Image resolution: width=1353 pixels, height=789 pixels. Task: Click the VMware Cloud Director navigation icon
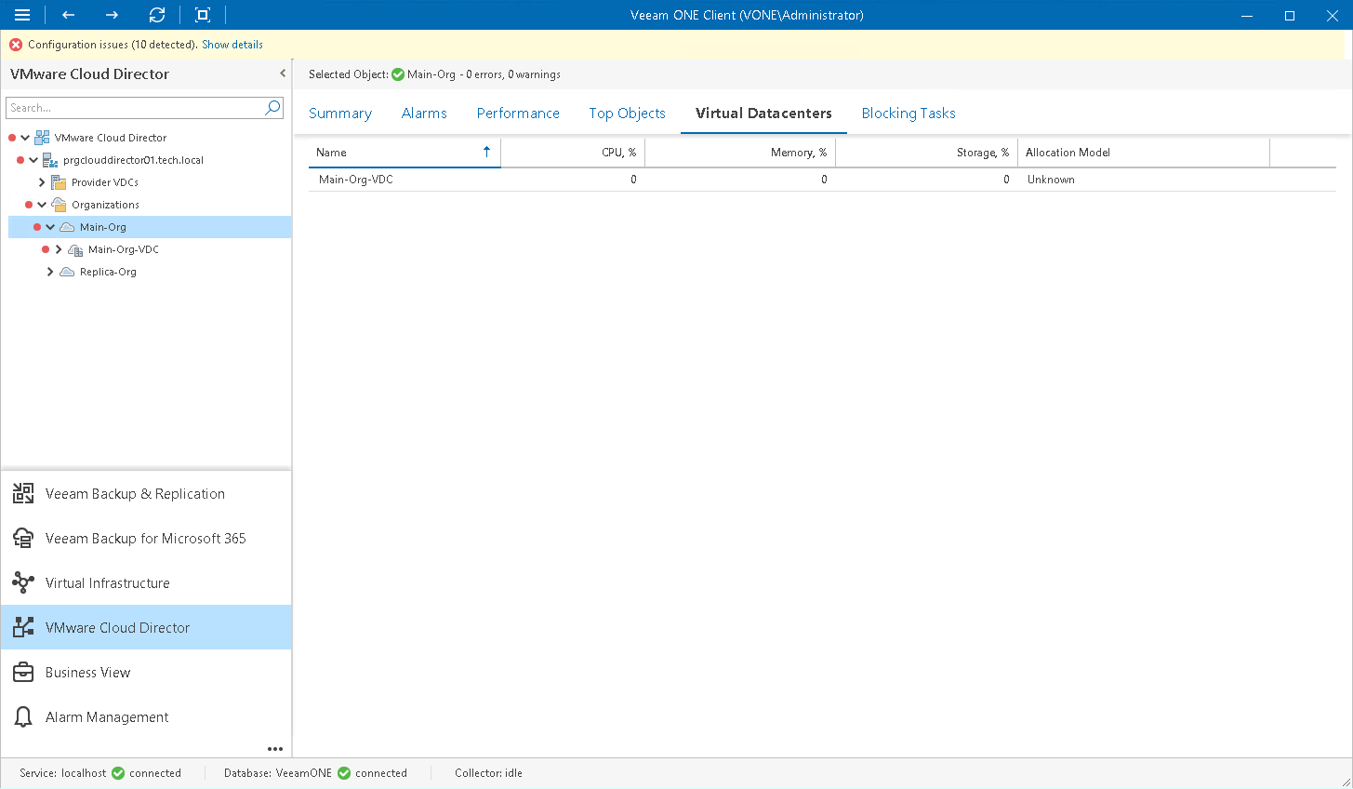tap(23, 628)
